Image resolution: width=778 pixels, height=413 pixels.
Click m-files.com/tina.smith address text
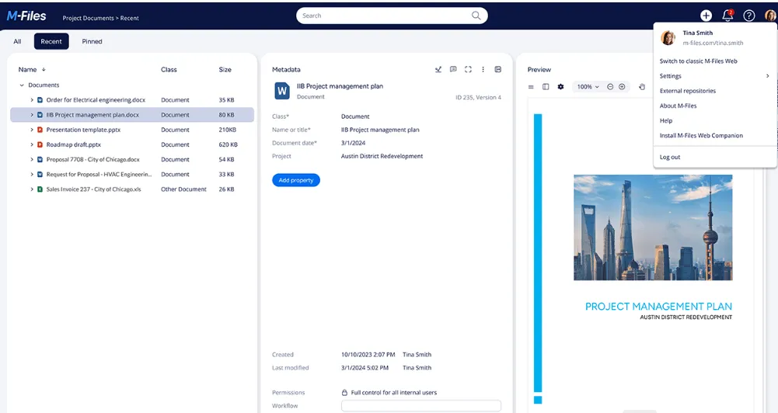(713, 43)
